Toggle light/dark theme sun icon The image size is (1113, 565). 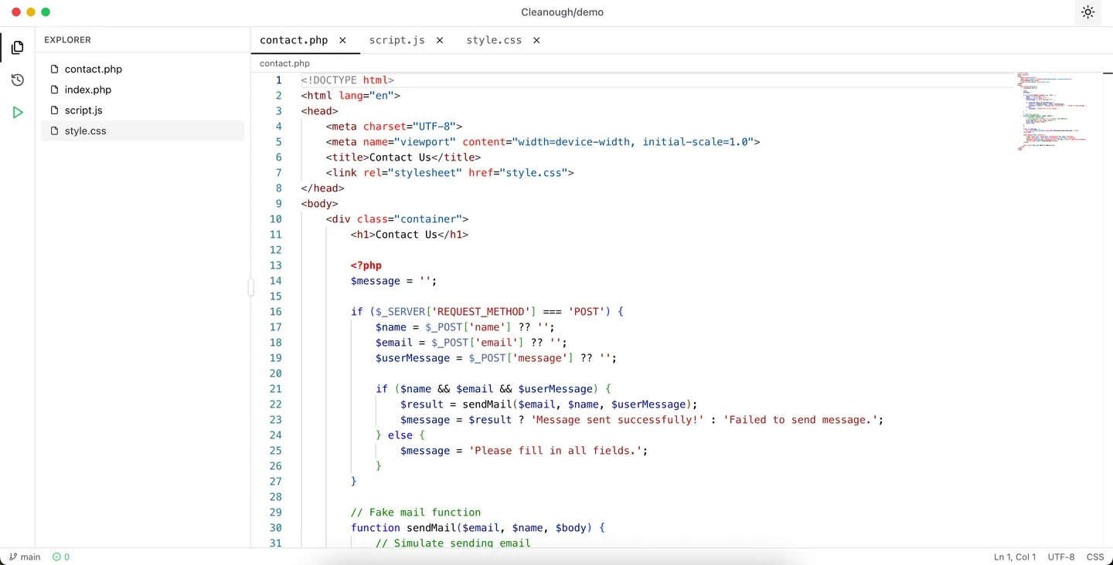(1087, 12)
